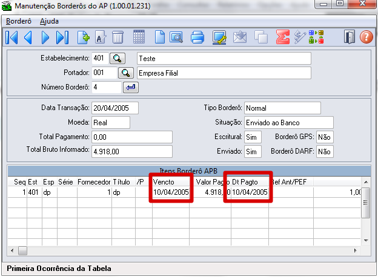The width and height of the screenshot is (378, 277).
Task: Click the Total Pagamento field 0,00
Action: coord(132,137)
